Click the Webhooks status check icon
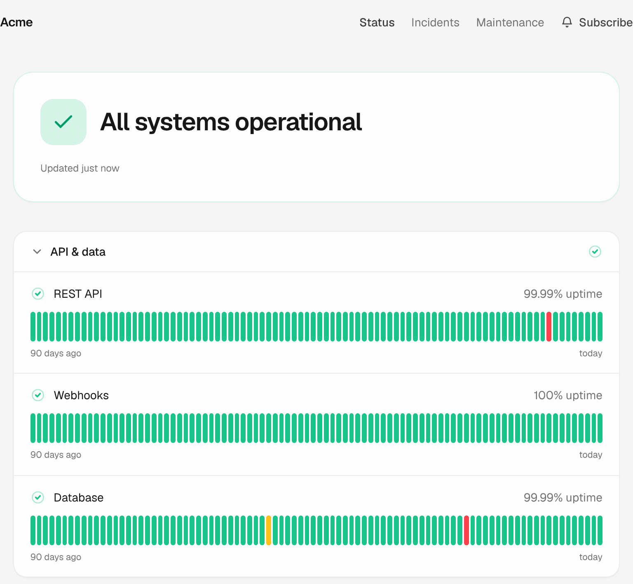 coord(38,395)
